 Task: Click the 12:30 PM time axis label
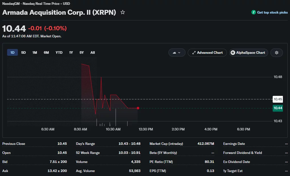[146, 129]
